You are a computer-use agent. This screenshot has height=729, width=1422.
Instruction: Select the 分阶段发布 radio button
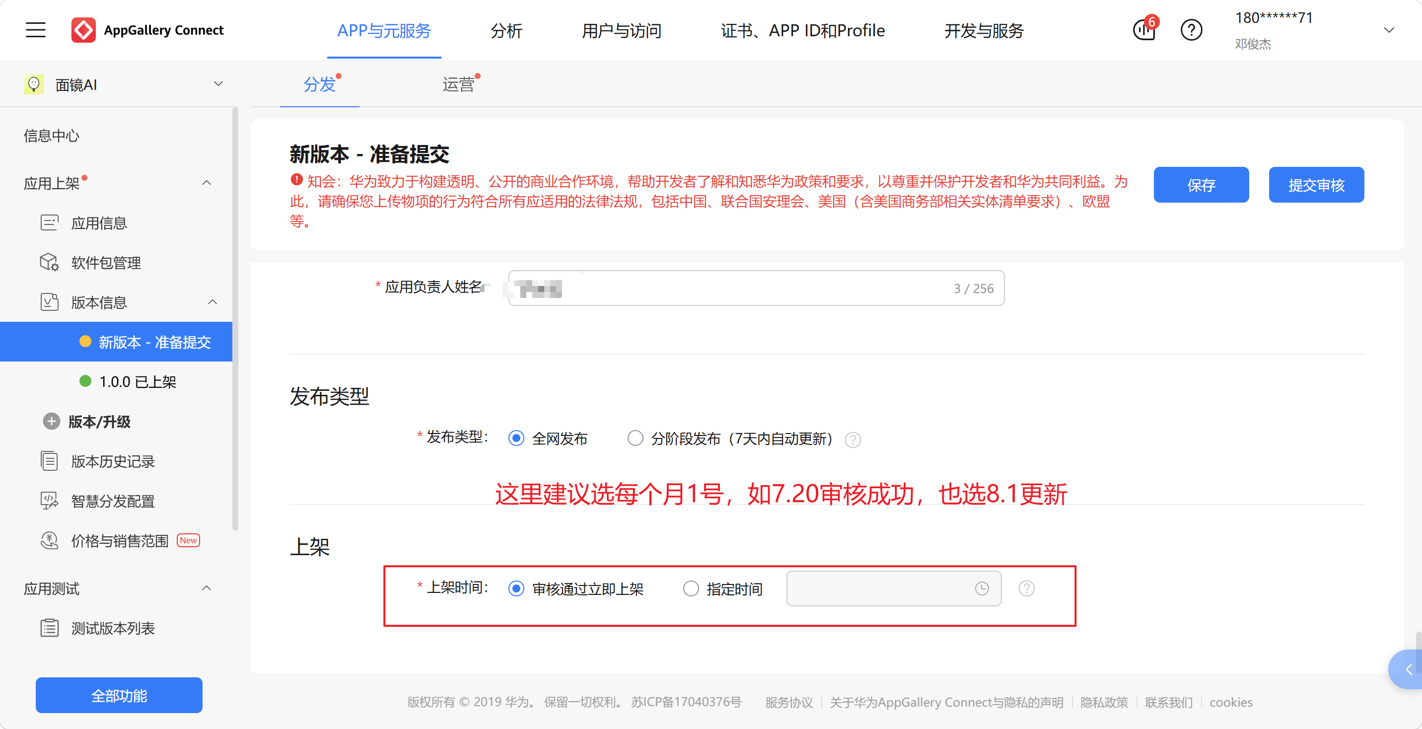[636, 438]
